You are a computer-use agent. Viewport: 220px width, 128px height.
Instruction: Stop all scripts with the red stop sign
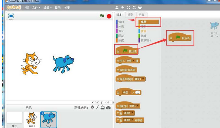coord(109,16)
